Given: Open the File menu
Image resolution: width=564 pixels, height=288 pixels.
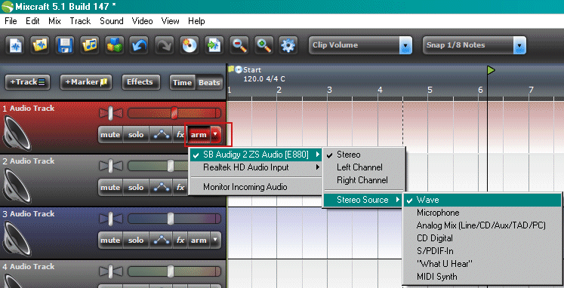Looking at the screenshot, I should point(11,21).
